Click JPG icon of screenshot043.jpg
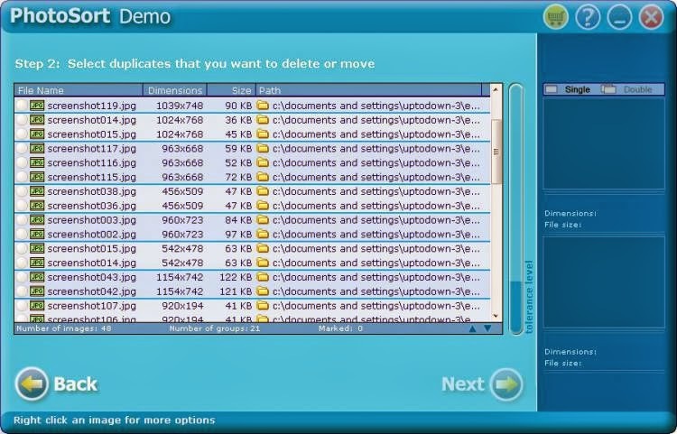This screenshot has width=677, height=434. coord(37,277)
